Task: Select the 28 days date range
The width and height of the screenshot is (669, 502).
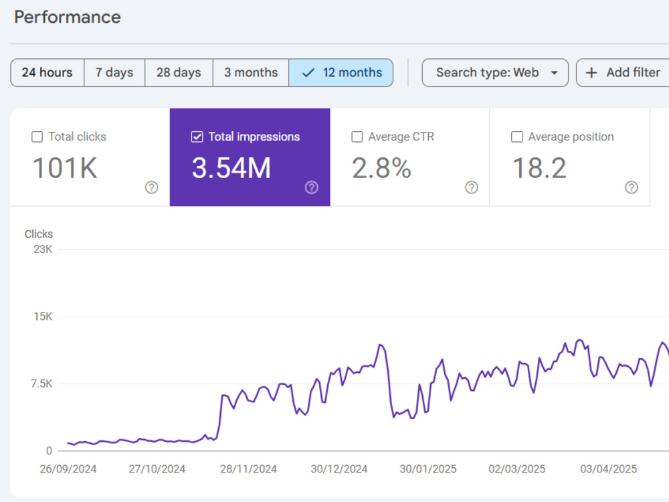Action: [x=179, y=72]
